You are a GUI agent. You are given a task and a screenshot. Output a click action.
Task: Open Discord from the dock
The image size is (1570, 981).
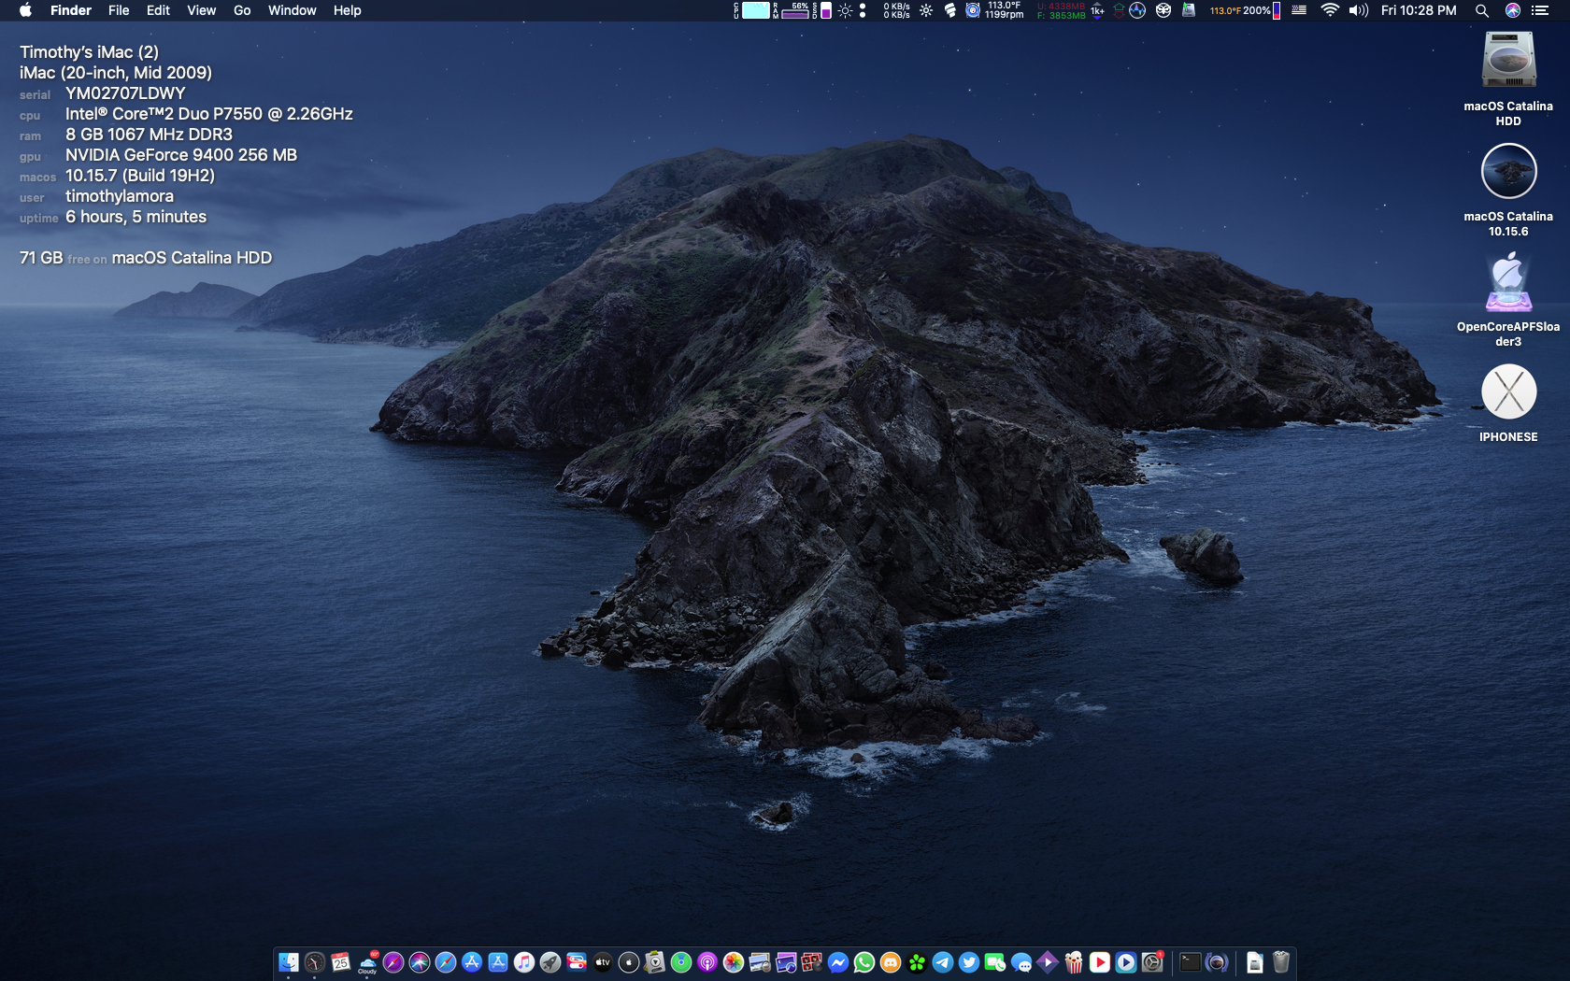coord(891,962)
